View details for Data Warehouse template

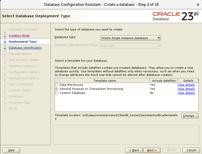[186, 85]
